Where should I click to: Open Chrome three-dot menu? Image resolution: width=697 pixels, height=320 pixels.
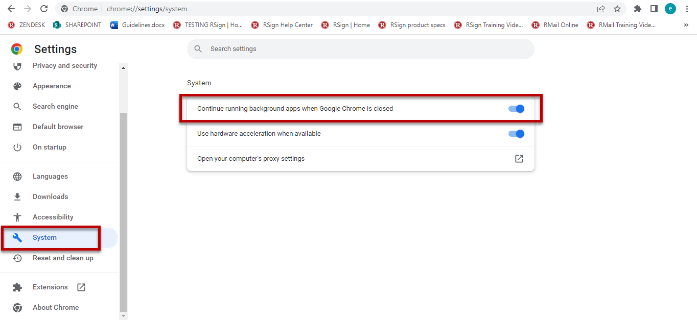point(687,9)
